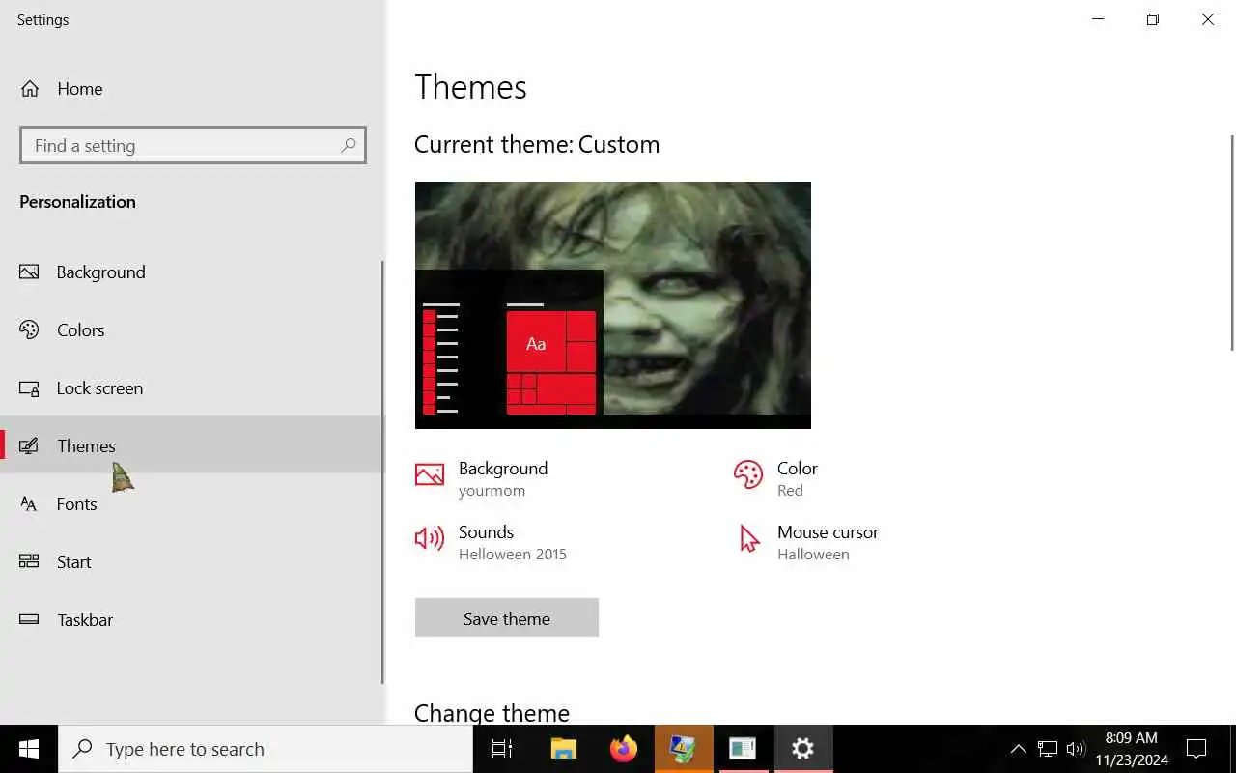Viewport: 1236px width, 773px height.
Task: Click the Fonts icon in sidebar
Action: [x=29, y=504]
